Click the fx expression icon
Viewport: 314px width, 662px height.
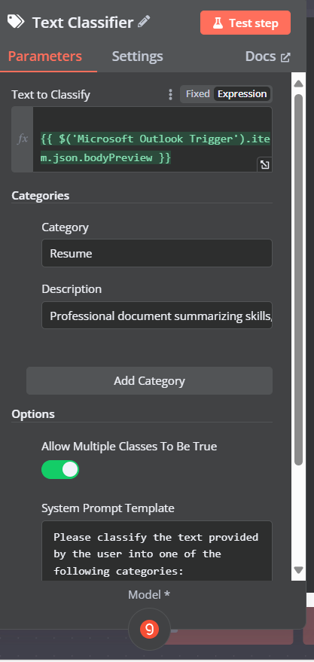pyautogui.click(x=23, y=139)
